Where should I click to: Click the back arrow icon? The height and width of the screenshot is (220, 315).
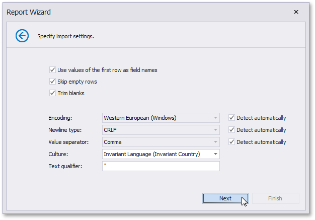[22, 36]
